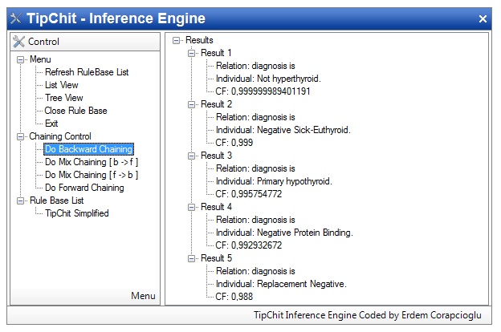The image size is (501, 332).
Task: Select the TipChit Simplified rule base
Action: [x=76, y=213]
